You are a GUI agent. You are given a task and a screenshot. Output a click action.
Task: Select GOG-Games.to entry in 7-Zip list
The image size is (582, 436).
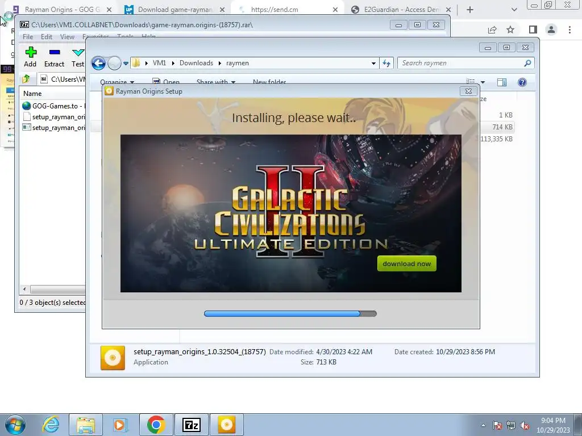[53, 106]
